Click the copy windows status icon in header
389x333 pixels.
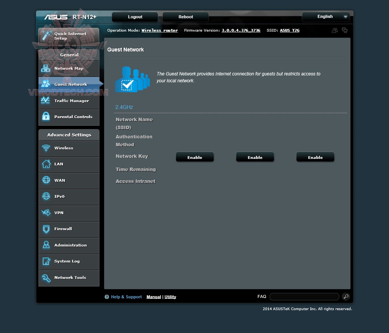pos(345,30)
